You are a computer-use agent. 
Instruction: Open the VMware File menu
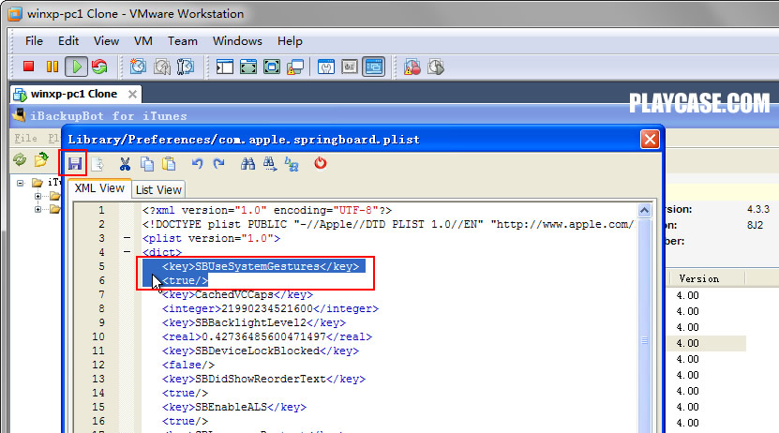pyautogui.click(x=34, y=41)
